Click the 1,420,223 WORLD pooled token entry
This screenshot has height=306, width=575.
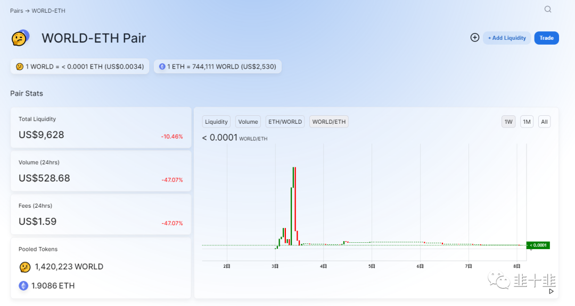point(69,267)
